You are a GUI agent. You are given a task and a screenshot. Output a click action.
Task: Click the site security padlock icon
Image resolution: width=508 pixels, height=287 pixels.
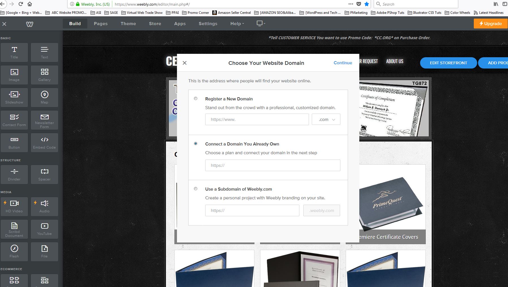[78, 4]
